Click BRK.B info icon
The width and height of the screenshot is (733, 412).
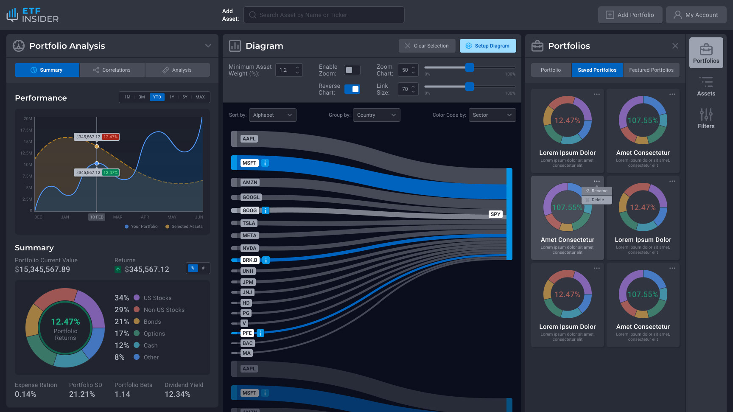(x=266, y=260)
